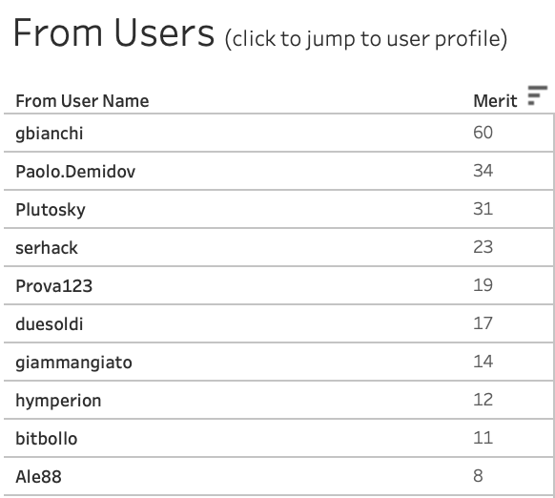Open Paolo.Demidov user profile
The width and height of the screenshot is (555, 498).
click(x=75, y=172)
